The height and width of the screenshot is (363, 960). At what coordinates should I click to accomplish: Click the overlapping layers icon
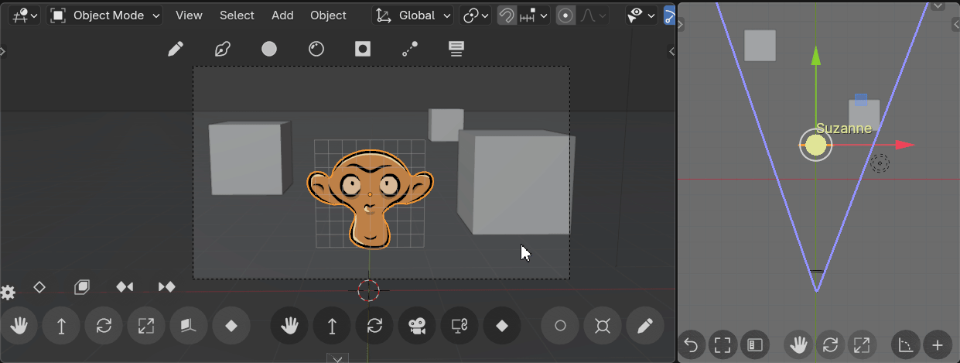click(82, 287)
